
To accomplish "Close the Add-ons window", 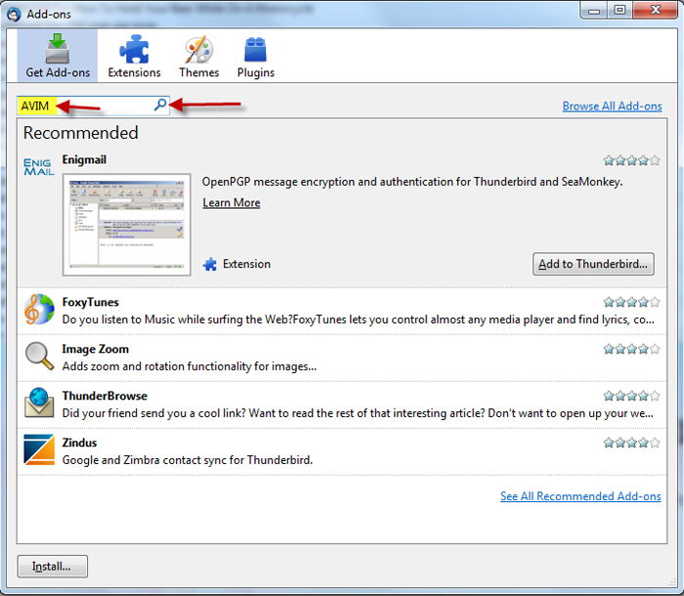I will (656, 10).
